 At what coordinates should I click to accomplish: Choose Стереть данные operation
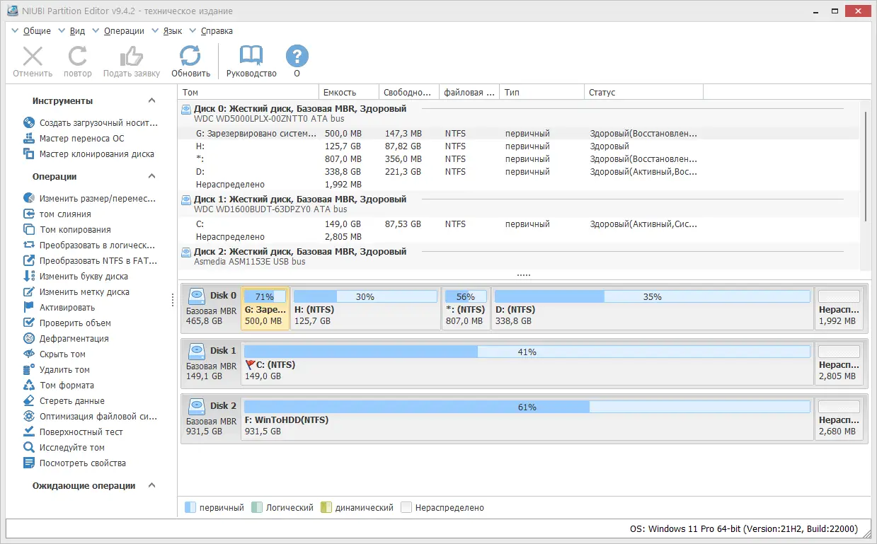(x=64, y=401)
